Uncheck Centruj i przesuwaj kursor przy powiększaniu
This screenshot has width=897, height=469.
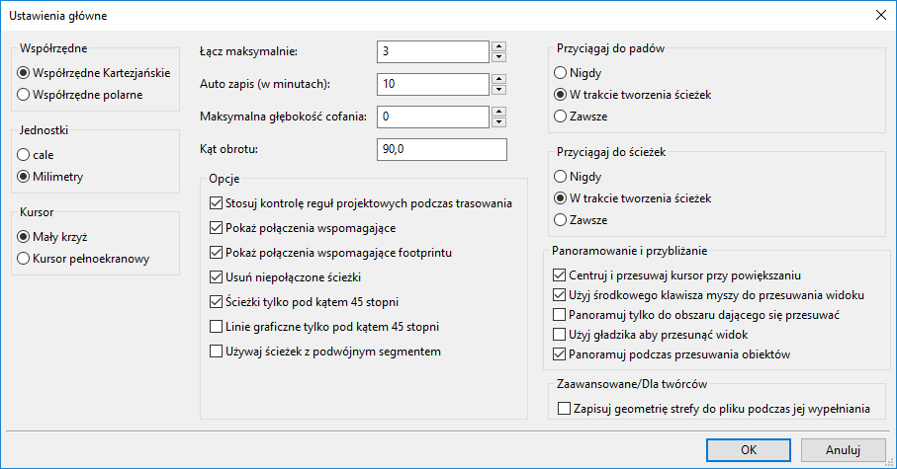point(559,275)
